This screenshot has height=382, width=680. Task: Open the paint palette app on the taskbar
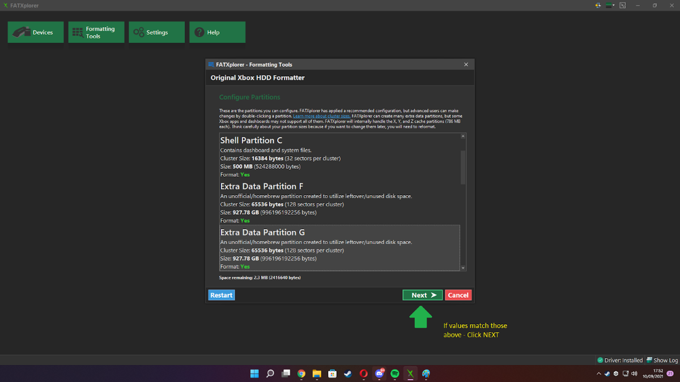tap(426, 374)
